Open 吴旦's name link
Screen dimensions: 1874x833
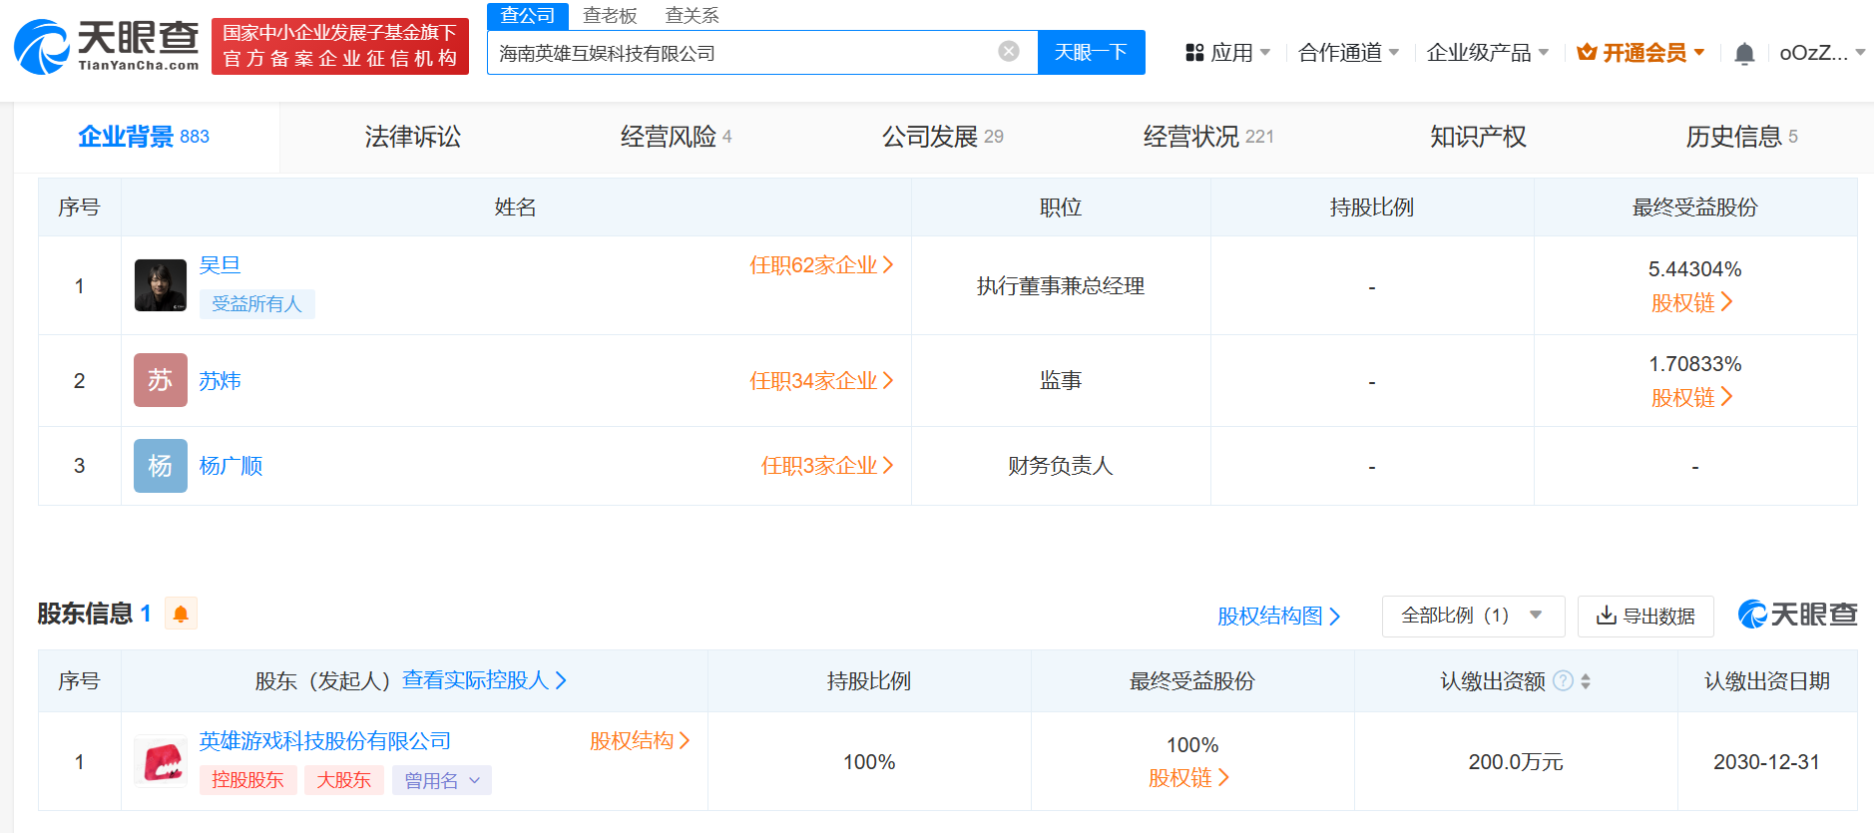pos(220,265)
